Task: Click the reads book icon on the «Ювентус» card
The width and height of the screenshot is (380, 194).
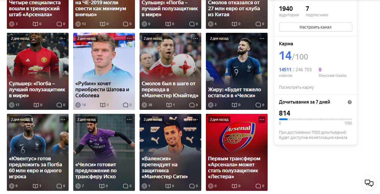Action: point(35,186)
